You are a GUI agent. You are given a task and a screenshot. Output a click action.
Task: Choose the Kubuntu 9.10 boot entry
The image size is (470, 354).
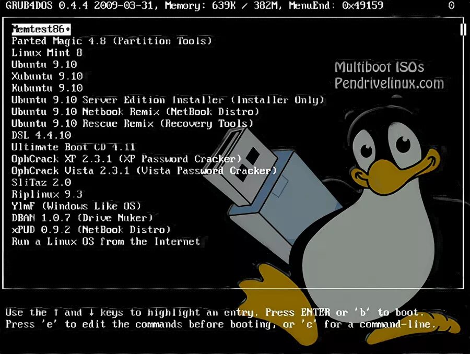47,88
